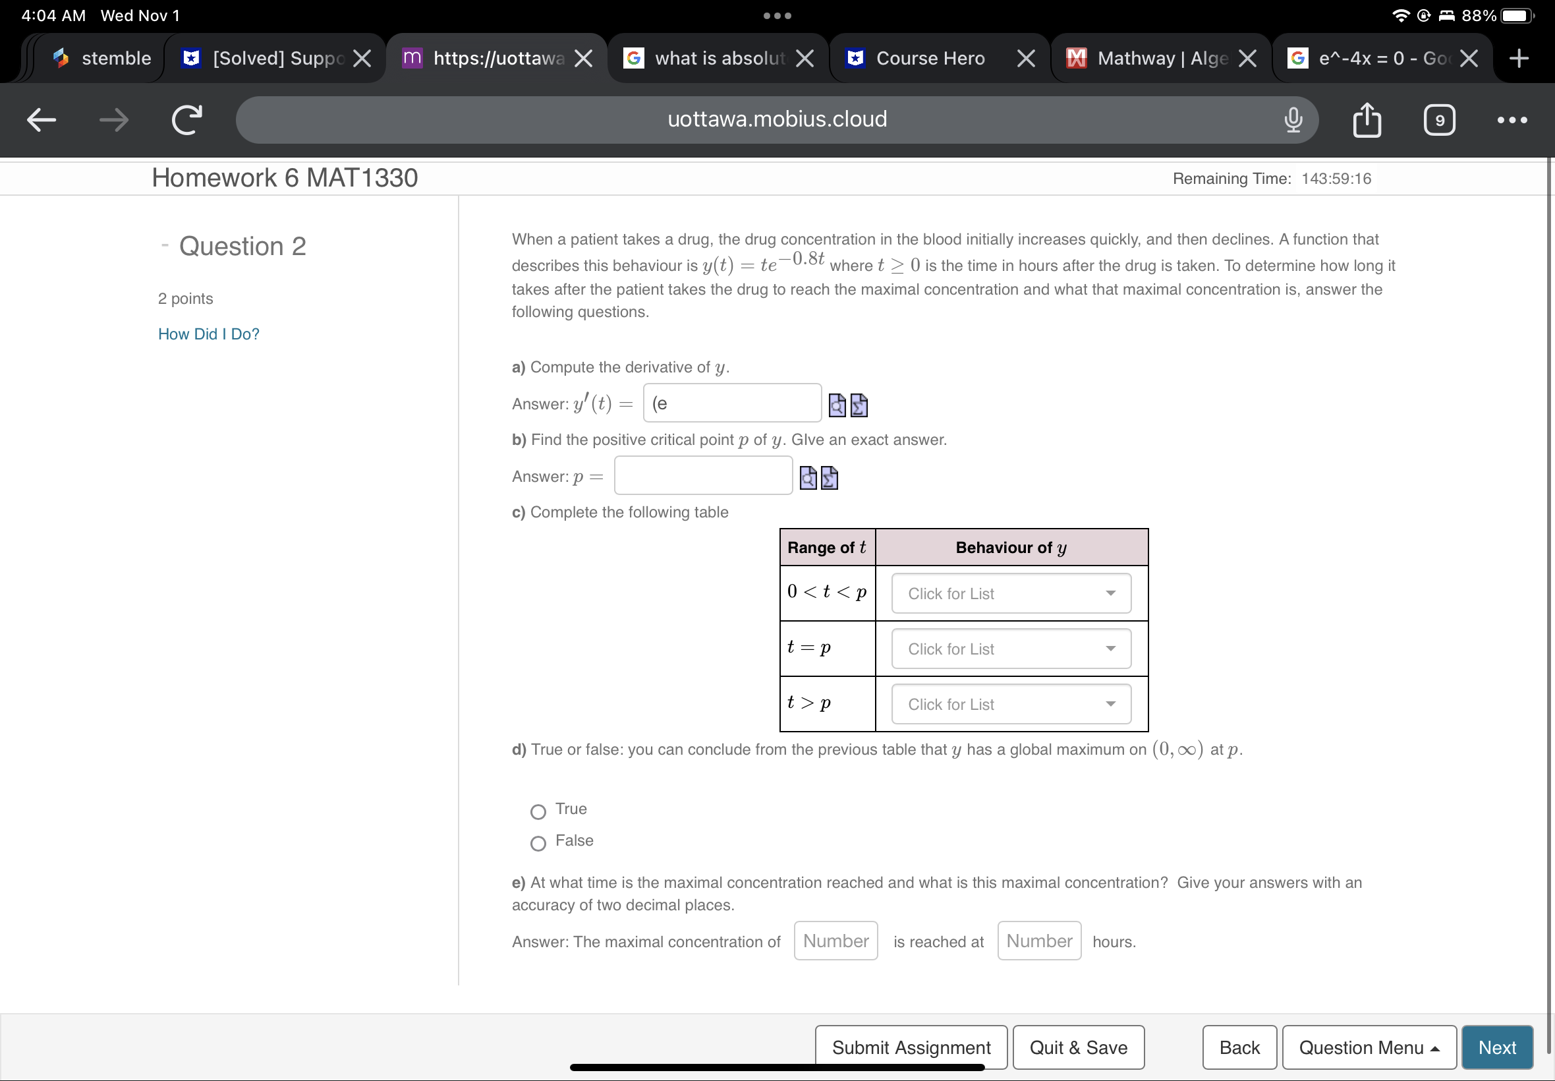Click the preview icon next to the critical point answer
Image resolution: width=1555 pixels, height=1081 pixels.
(x=808, y=477)
